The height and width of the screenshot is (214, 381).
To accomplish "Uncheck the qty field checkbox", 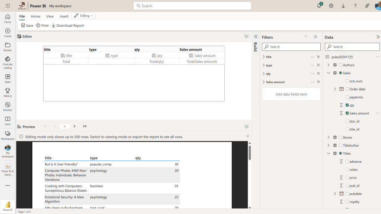I will (347, 105).
